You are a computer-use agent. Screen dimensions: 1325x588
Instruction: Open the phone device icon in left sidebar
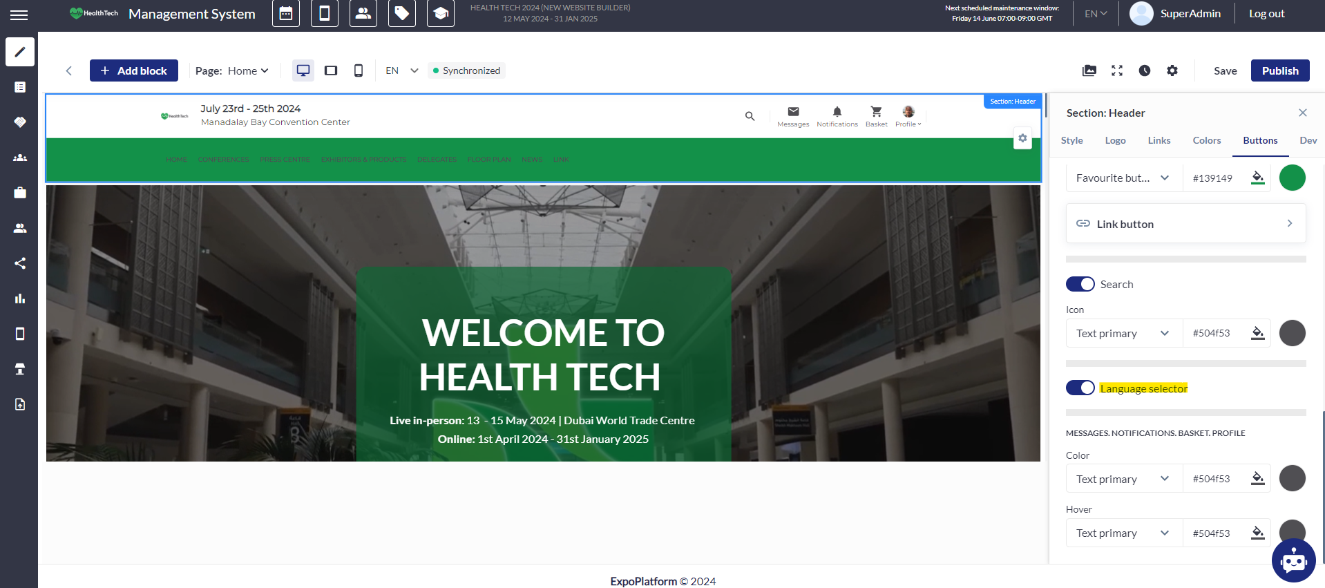click(x=20, y=334)
